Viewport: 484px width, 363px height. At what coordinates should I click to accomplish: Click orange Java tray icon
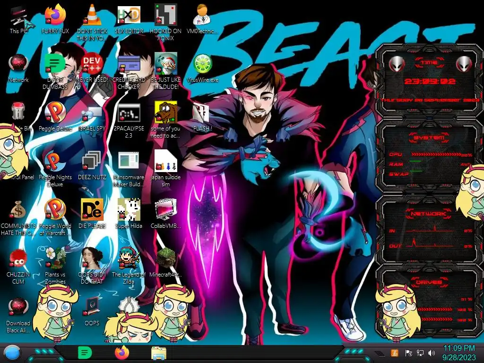pyautogui.click(x=395, y=353)
